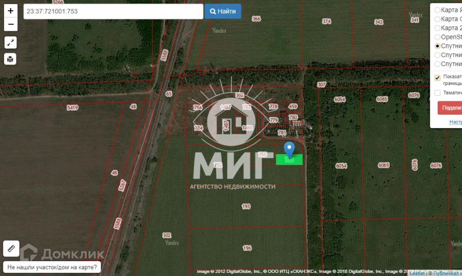Click parcel label 374
The width and height of the screenshot is (462, 276).
(326, 22)
